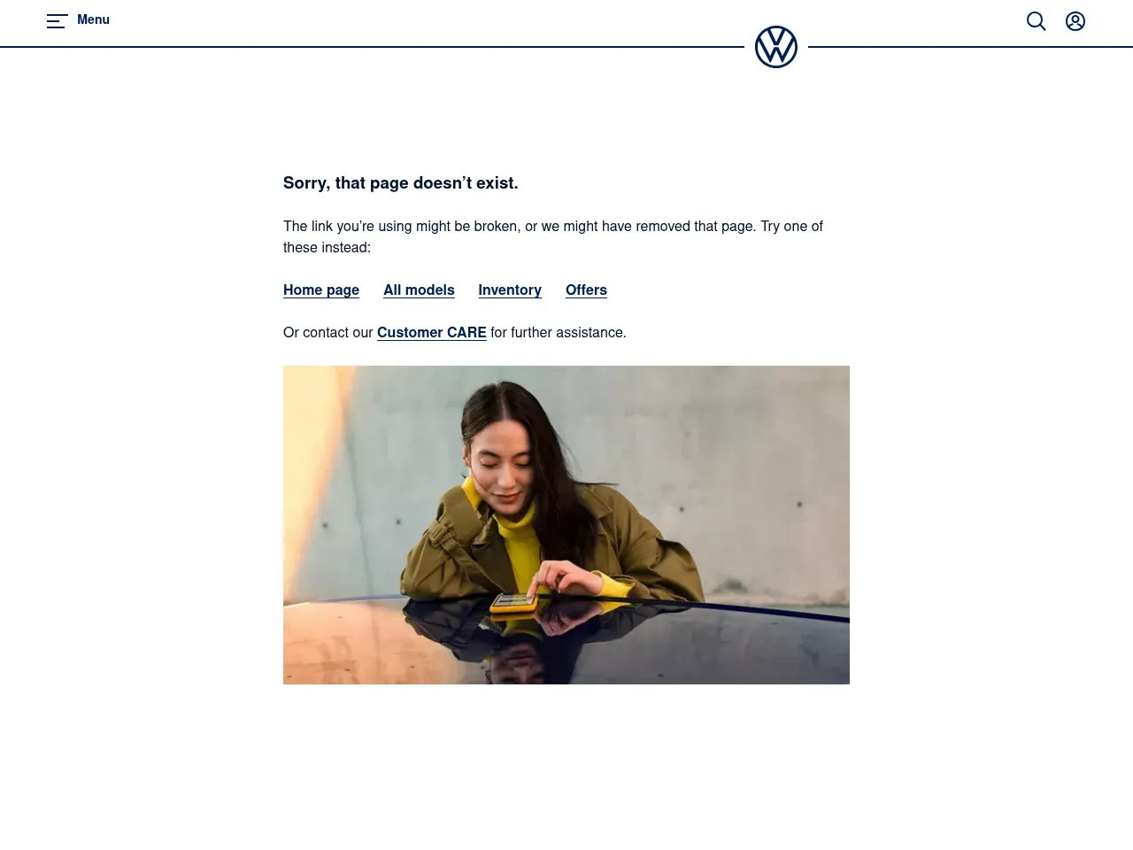1133x850 pixels.
Task: Open the hamburger menu icon
Action: (58, 21)
